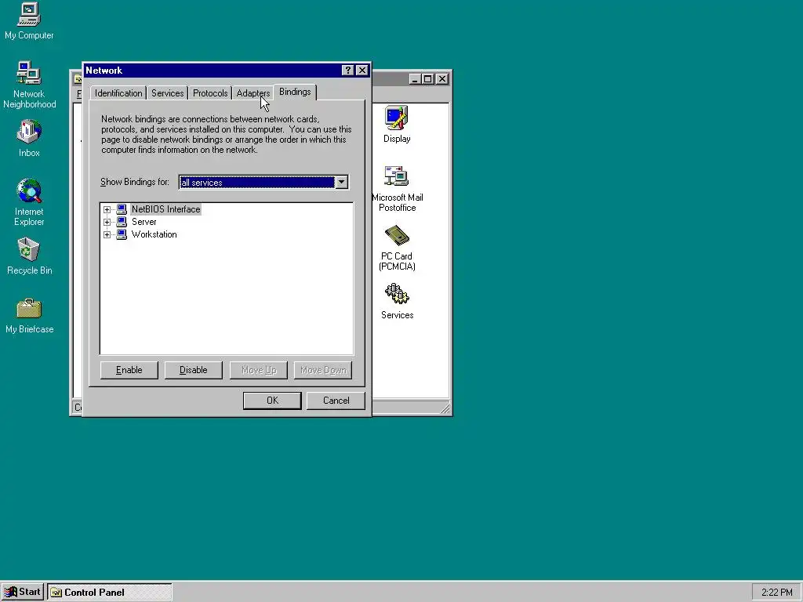803x602 pixels.
Task: Select the Workstation binding computer icon
Action: [x=122, y=234]
